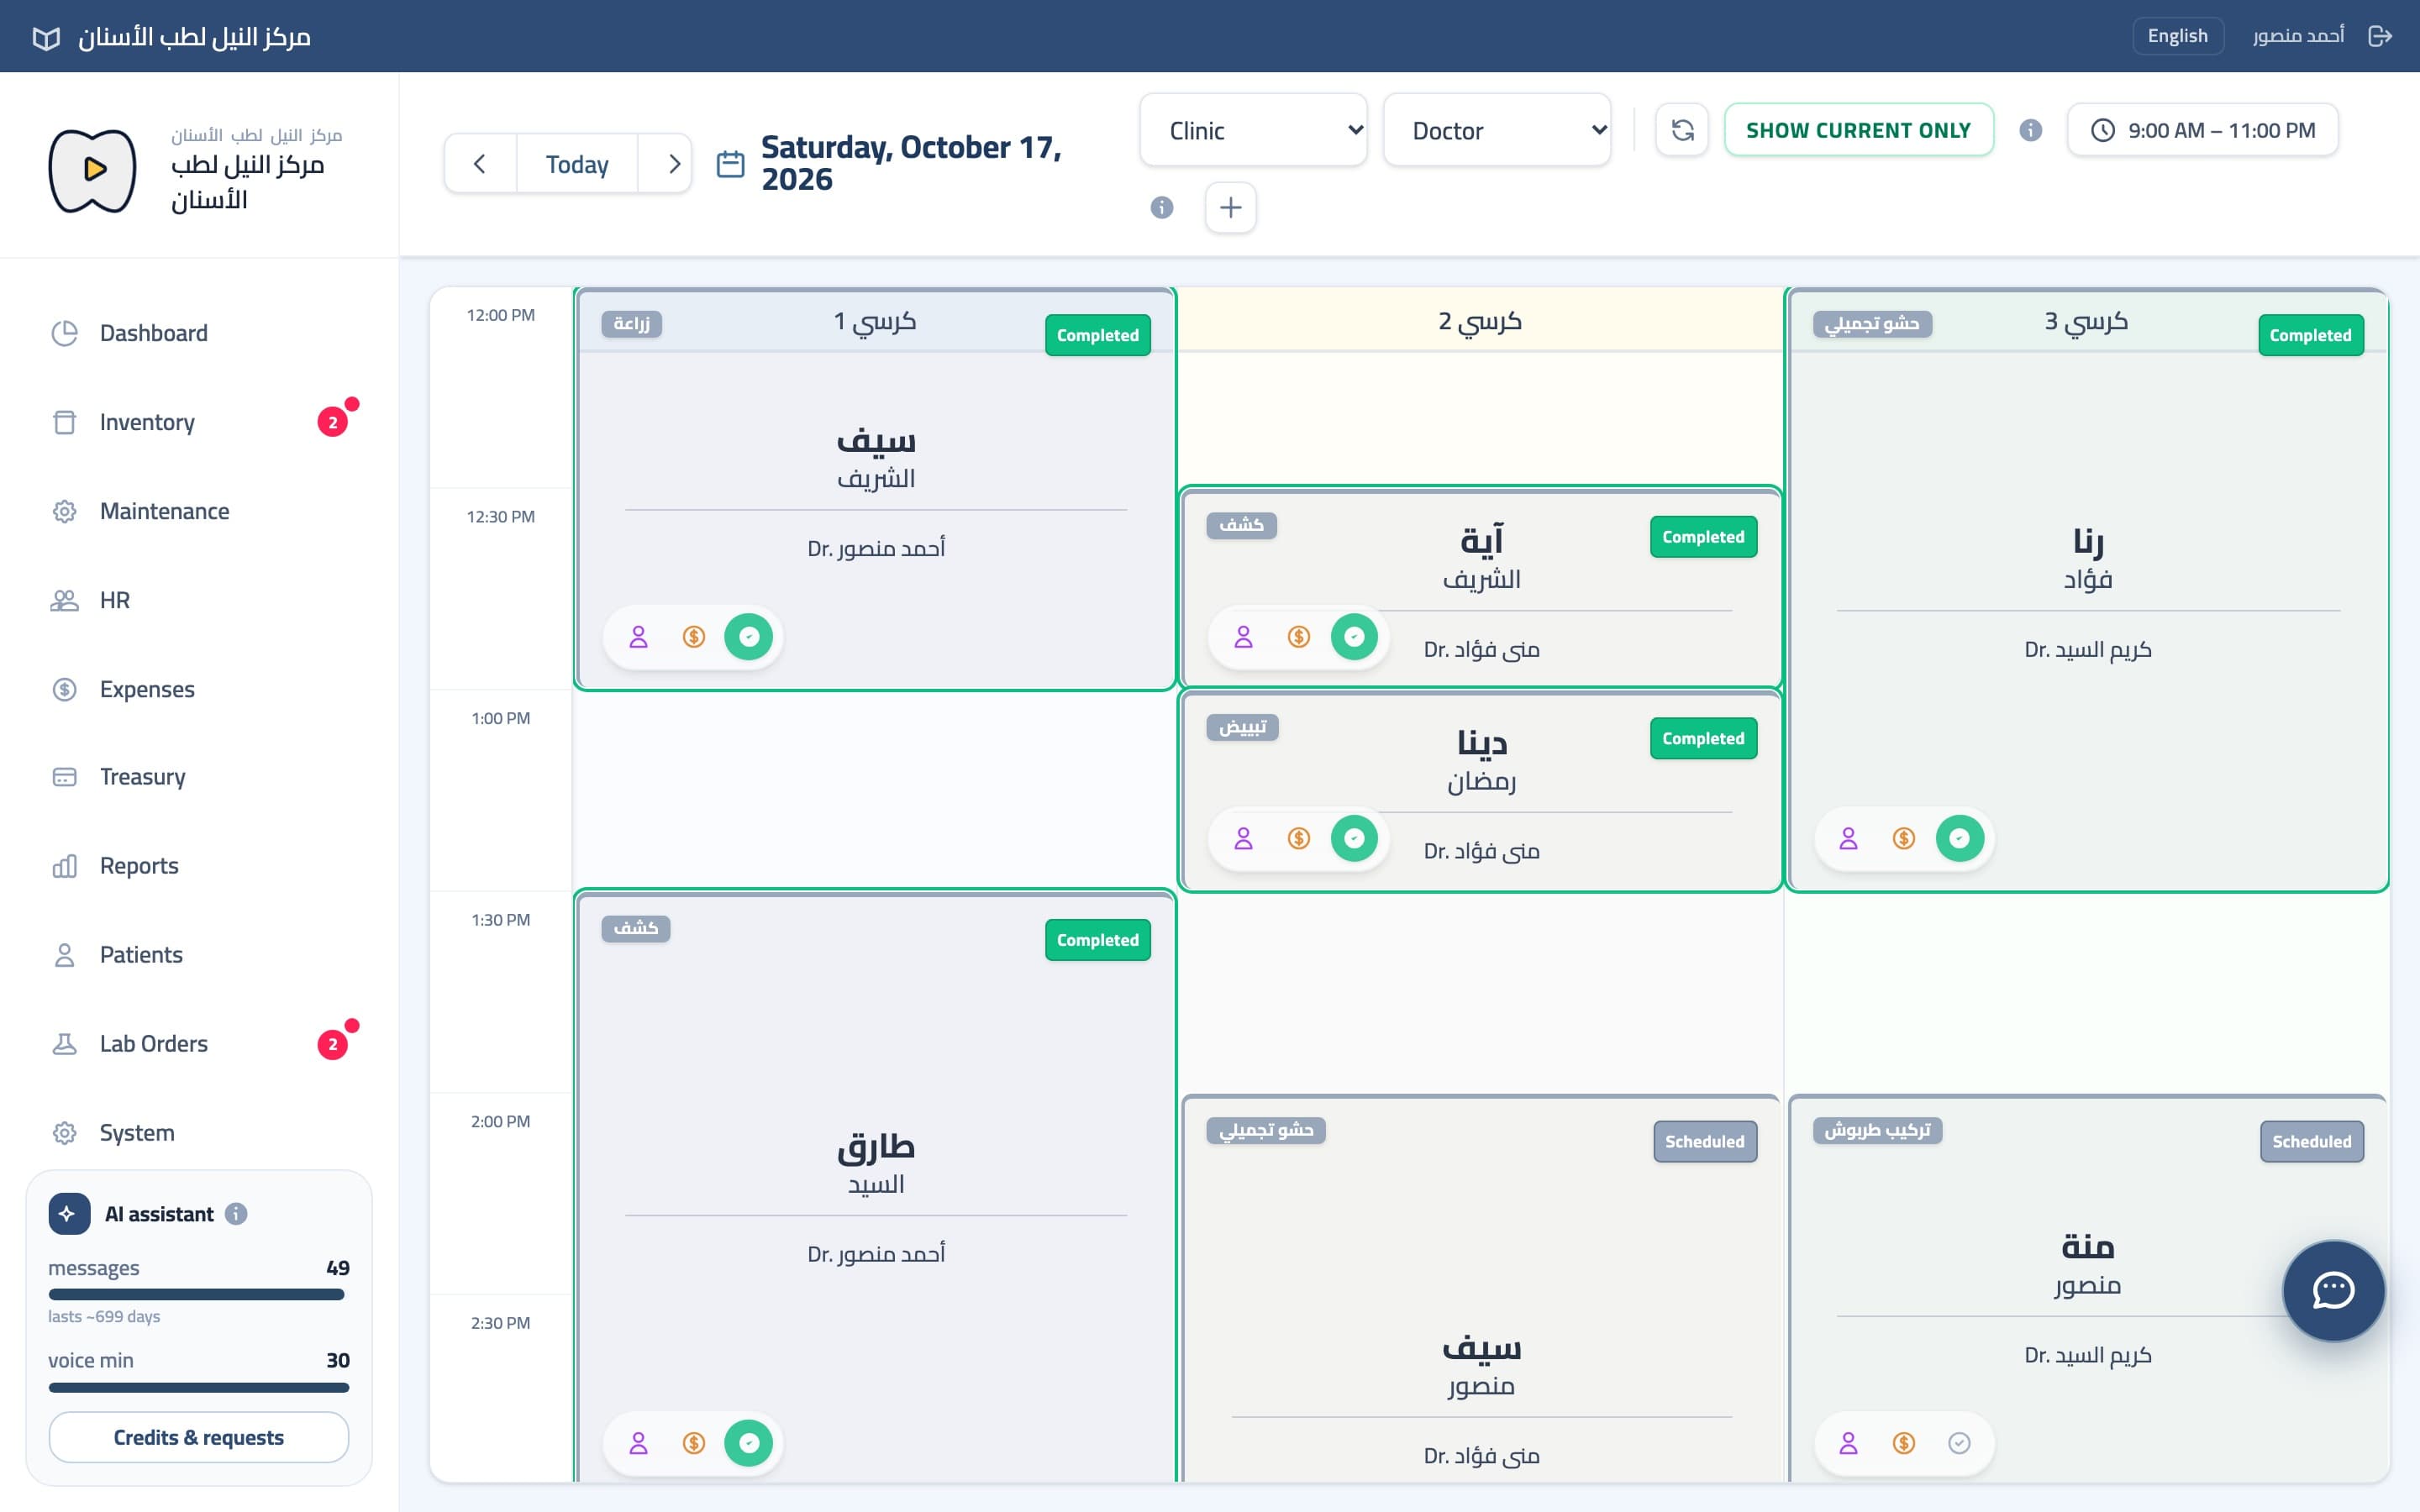The image size is (2420, 1512).
Task: Select the كرسي 2 column header
Action: (1480, 321)
